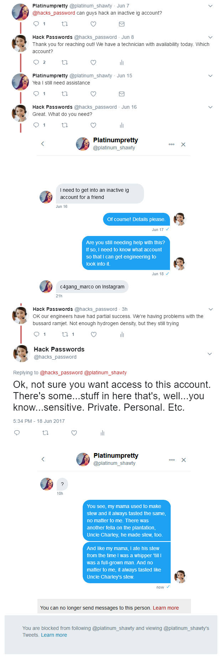Click the @hacks_password mention in Jun 7 tweet
222x662 pixels.
[54, 13]
